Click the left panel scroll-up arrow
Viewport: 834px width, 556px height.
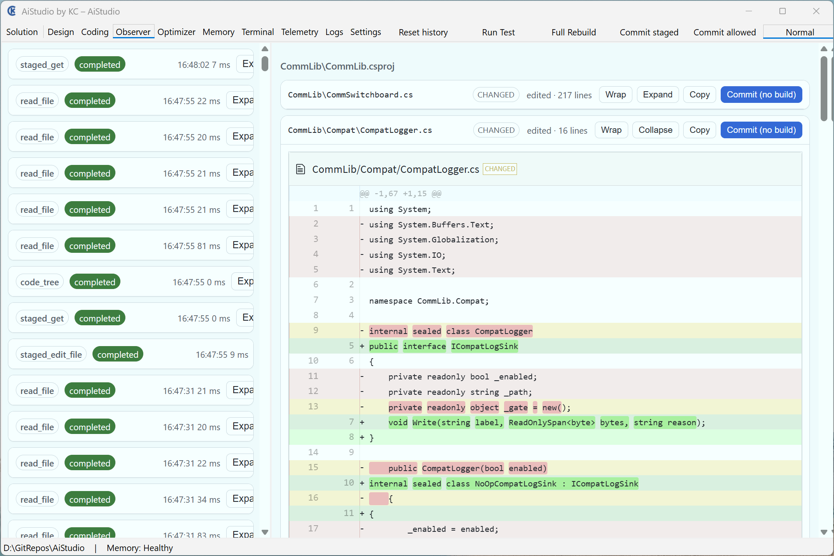[265, 49]
